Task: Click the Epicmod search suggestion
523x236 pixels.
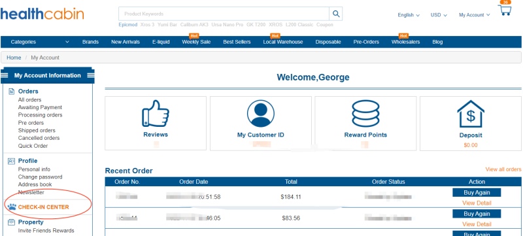Action: (x=127, y=25)
